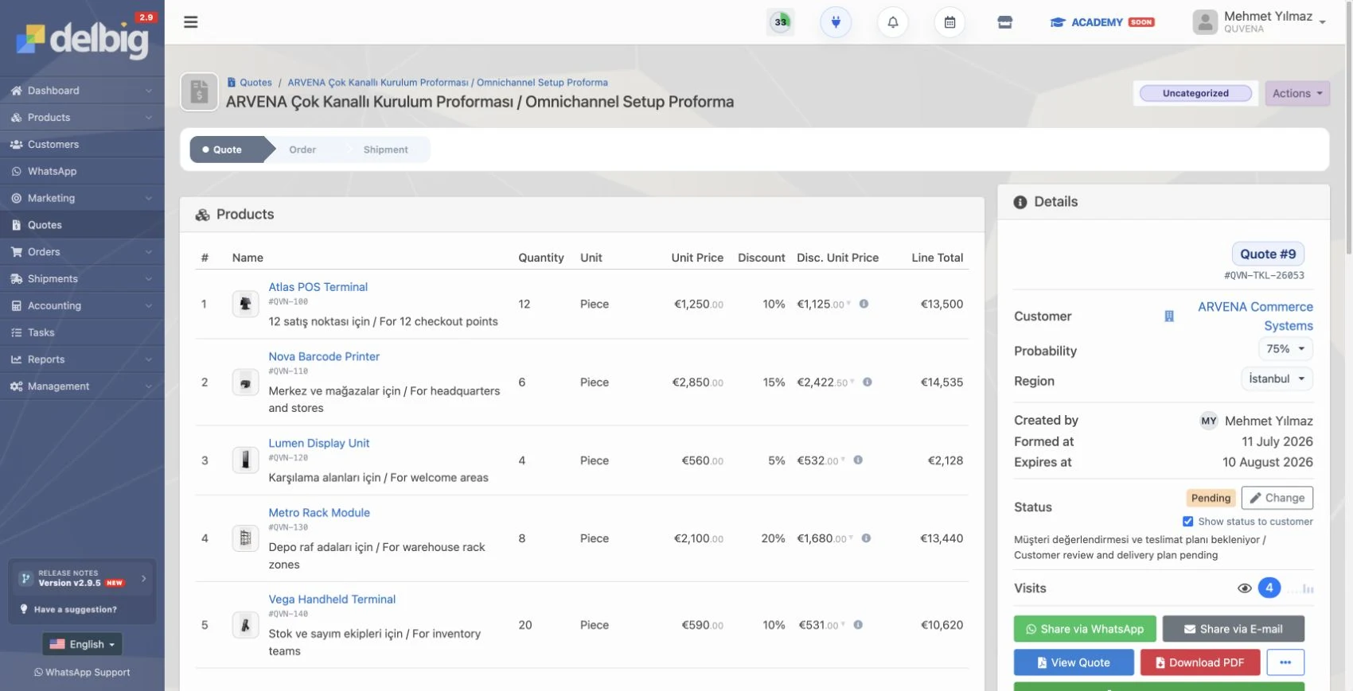Image resolution: width=1353 pixels, height=691 pixels.
Task: Click info icon beside Atlas POS discounted price
Action: 864,304
